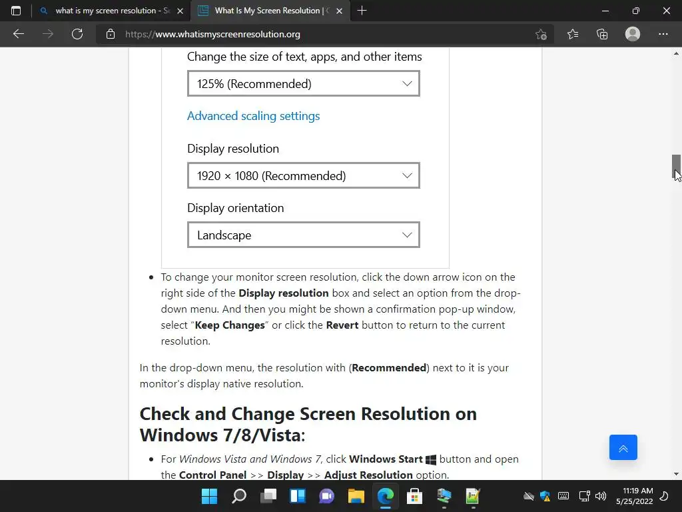This screenshot has height=512, width=682.
Task: Click the bold 'Revert' text
Action: (342, 325)
